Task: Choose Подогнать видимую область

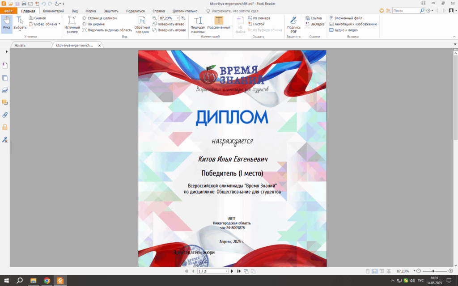Action: pyautogui.click(x=107, y=30)
